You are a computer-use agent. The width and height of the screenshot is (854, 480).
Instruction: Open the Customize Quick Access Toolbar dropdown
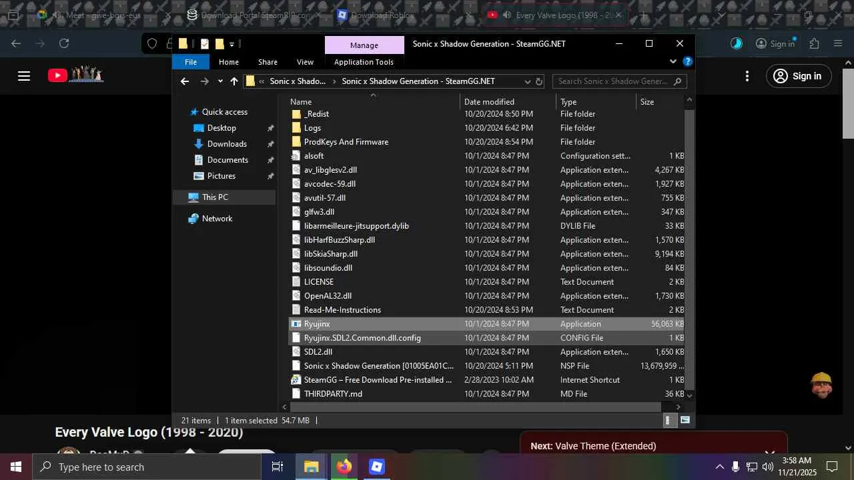(232, 45)
